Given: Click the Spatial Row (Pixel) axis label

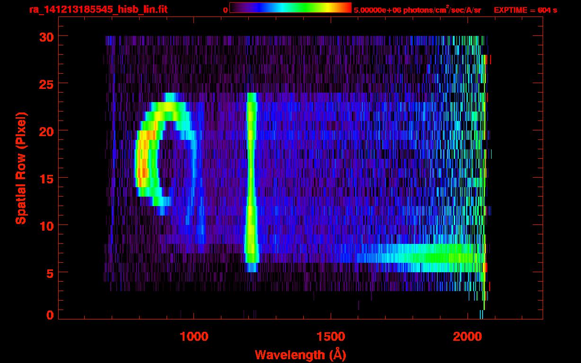Looking at the screenshot, I should tap(20, 168).
